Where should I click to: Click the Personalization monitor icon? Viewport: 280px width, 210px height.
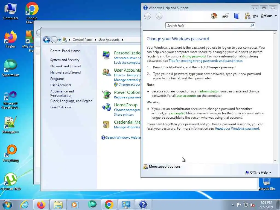point(106,55)
